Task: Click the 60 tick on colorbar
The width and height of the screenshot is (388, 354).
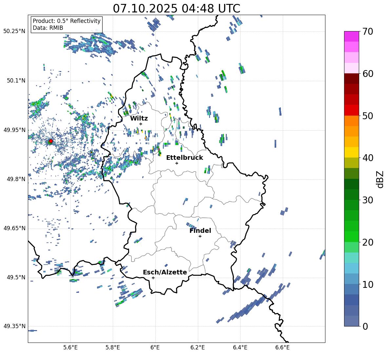Action: pyautogui.click(x=368, y=74)
